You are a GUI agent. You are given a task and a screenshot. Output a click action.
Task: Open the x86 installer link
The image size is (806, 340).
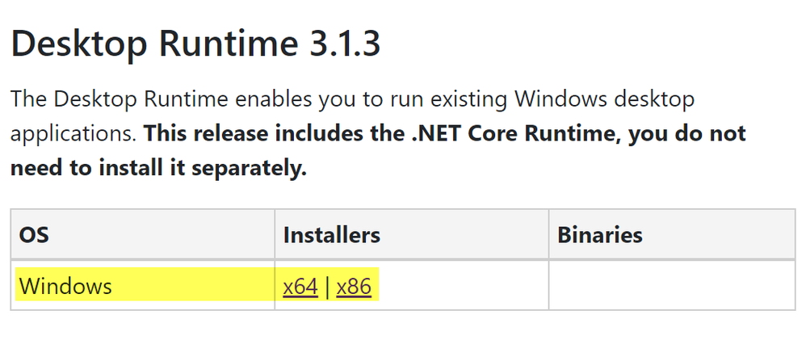coord(354,287)
